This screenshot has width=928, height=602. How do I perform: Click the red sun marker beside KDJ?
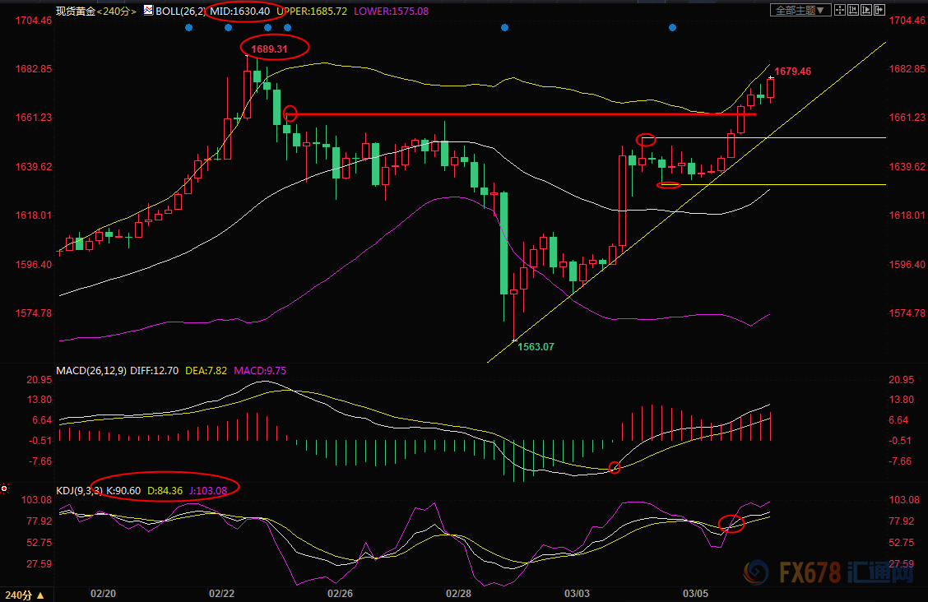click(x=5, y=489)
